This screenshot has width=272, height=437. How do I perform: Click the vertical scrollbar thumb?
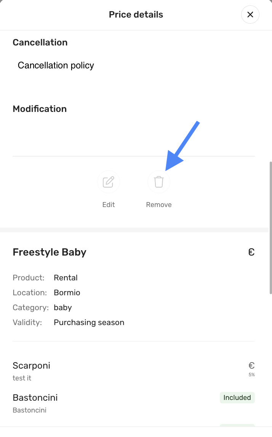270,227
